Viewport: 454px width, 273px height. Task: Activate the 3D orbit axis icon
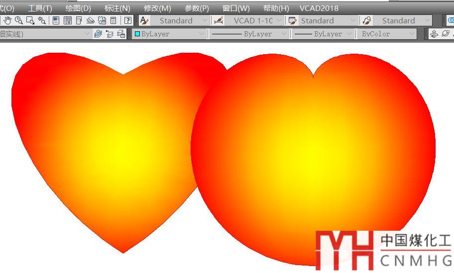point(434,34)
